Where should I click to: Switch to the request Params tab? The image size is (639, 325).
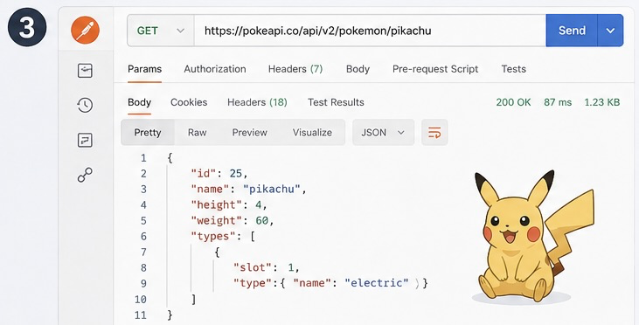click(x=145, y=69)
